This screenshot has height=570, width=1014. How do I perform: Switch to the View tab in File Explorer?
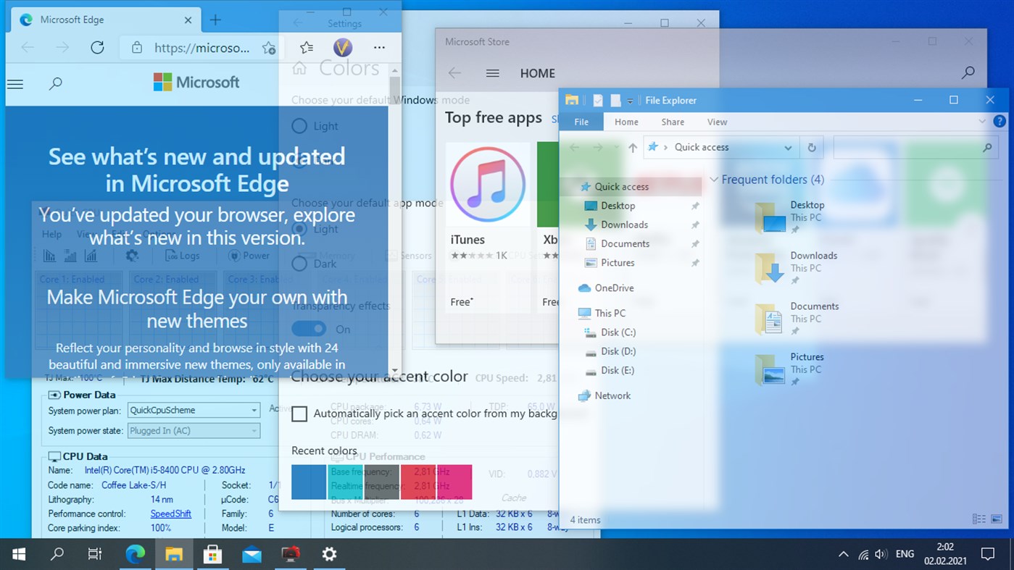717,122
